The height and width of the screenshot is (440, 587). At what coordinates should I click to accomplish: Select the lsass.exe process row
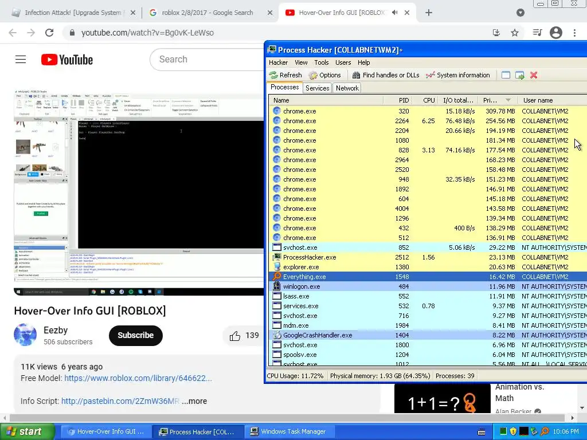click(428, 296)
